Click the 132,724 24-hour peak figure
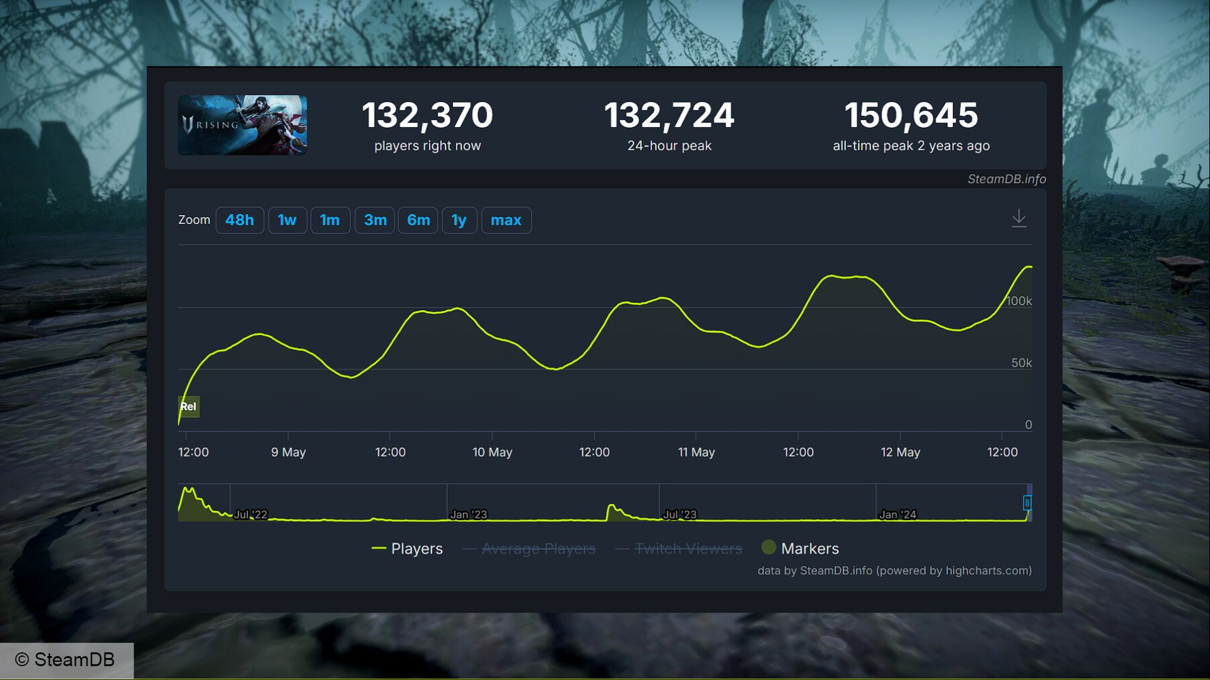The height and width of the screenshot is (680, 1210). pyautogui.click(x=669, y=116)
